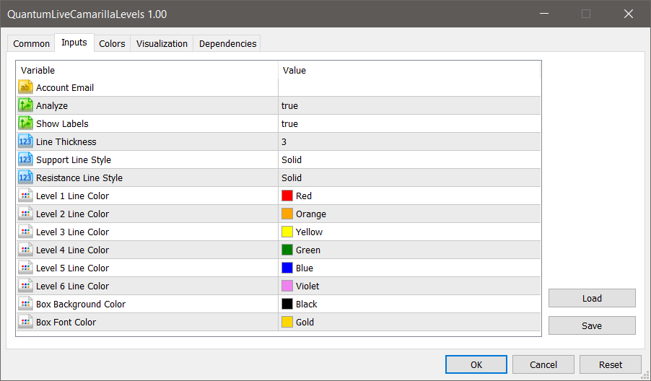651x381 pixels.
Task: Click the icon next to Support Line Style
Action: coord(25,159)
